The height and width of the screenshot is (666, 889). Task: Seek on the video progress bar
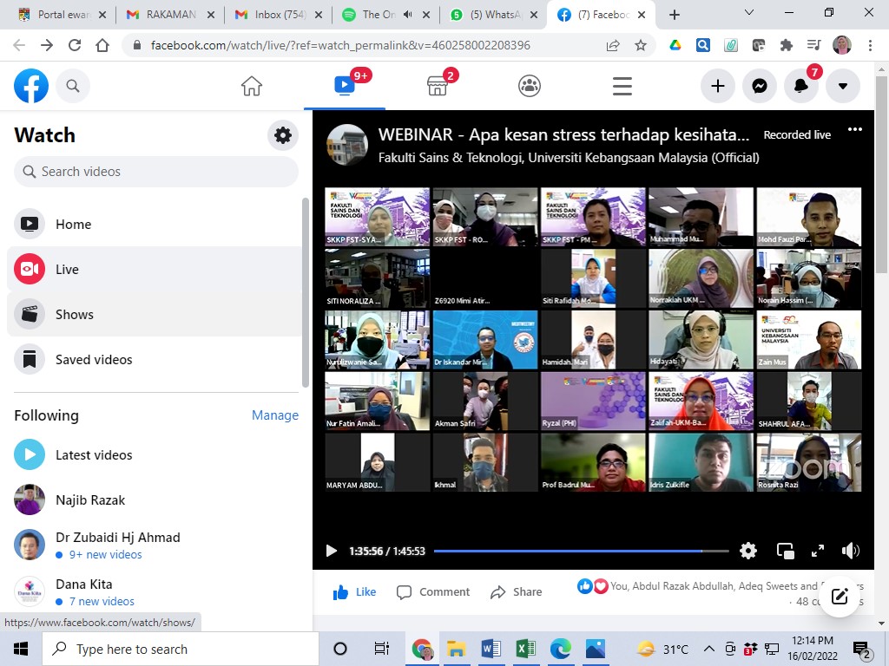(x=580, y=551)
